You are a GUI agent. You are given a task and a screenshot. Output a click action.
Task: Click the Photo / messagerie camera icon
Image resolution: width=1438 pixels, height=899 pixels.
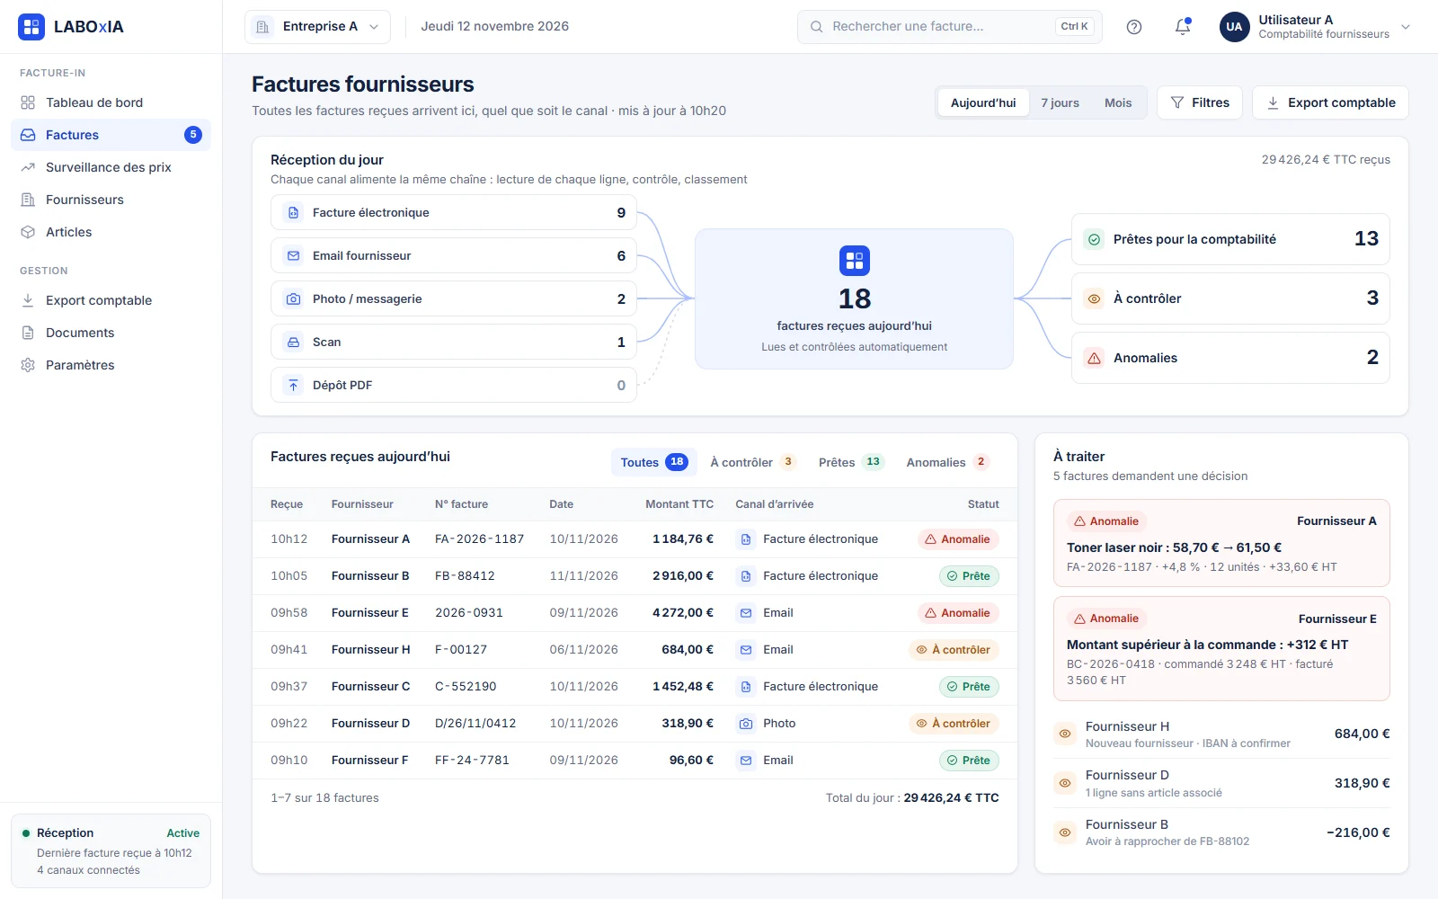click(x=293, y=299)
